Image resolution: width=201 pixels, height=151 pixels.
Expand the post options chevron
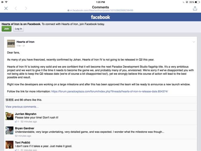click(194, 42)
